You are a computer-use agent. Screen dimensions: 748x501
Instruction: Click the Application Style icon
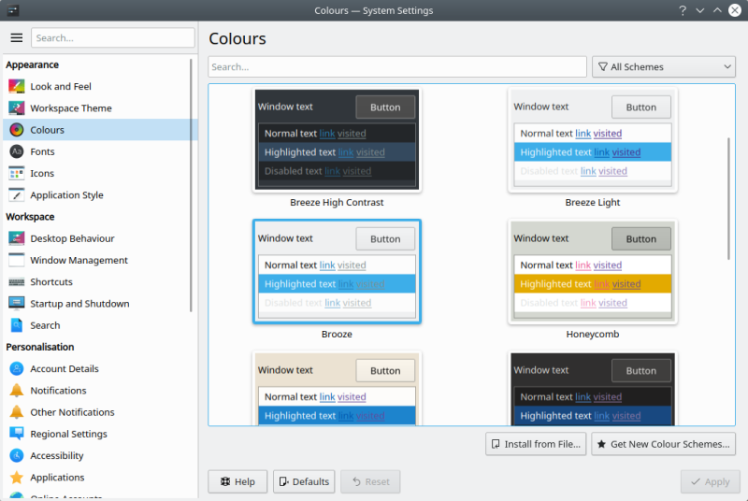click(x=16, y=195)
